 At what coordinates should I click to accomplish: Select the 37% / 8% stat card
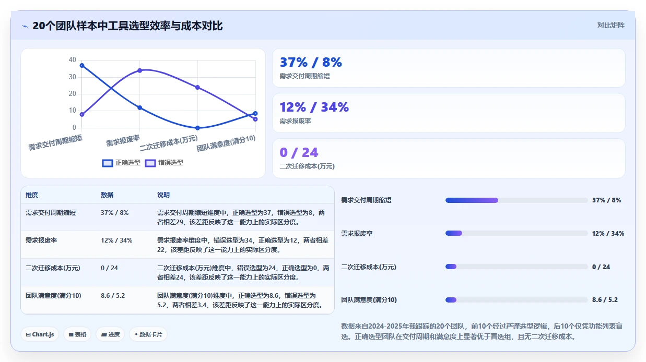point(449,68)
